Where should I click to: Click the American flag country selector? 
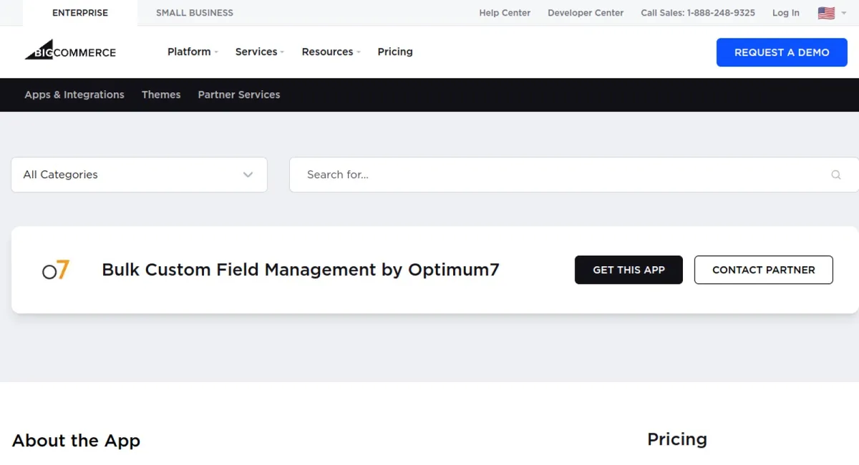(x=826, y=12)
